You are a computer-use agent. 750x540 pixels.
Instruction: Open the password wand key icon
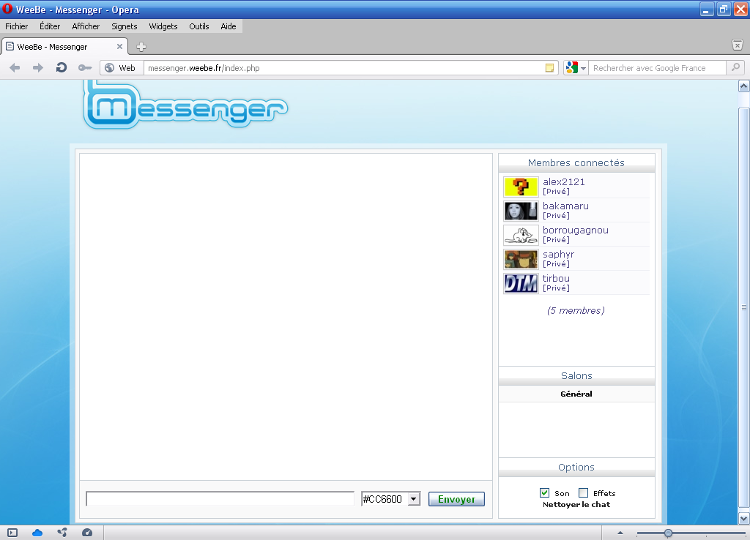click(x=85, y=68)
